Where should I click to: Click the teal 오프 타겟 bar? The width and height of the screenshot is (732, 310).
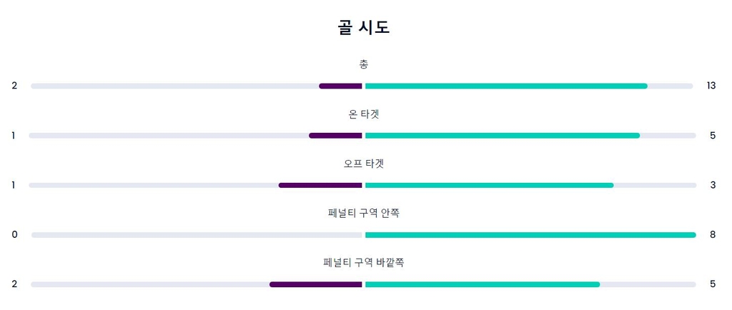pos(489,185)
